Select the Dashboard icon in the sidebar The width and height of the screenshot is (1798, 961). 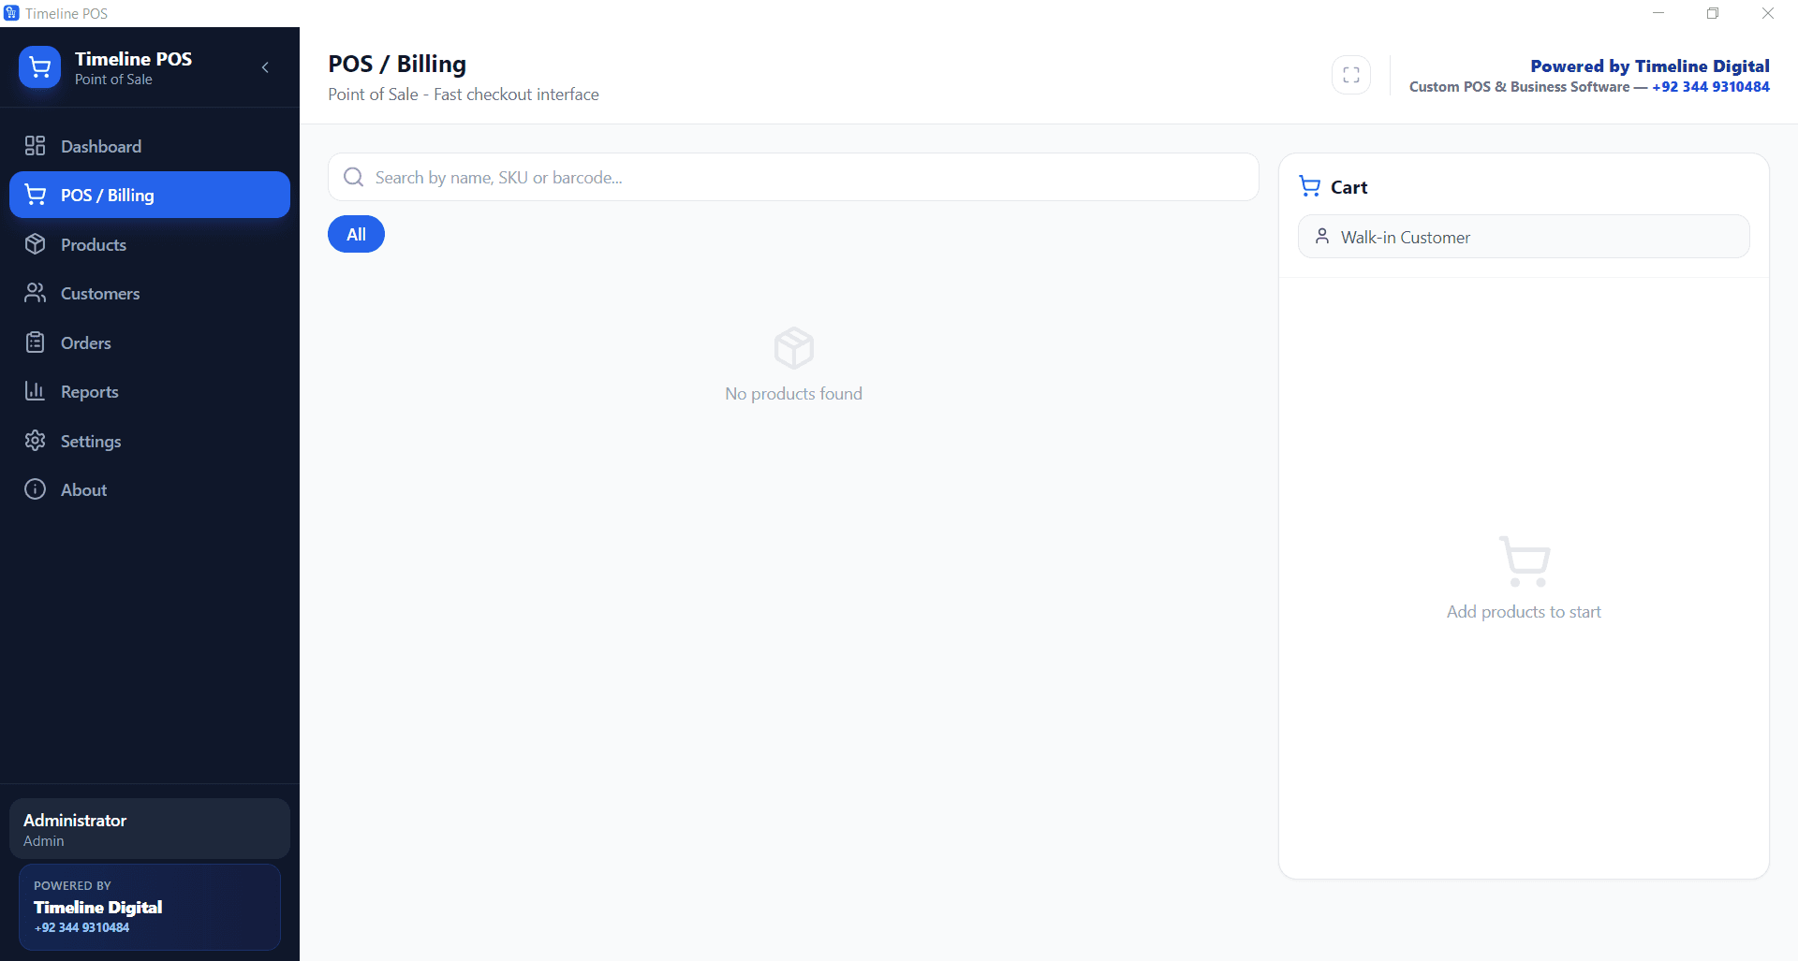point(36,146)
